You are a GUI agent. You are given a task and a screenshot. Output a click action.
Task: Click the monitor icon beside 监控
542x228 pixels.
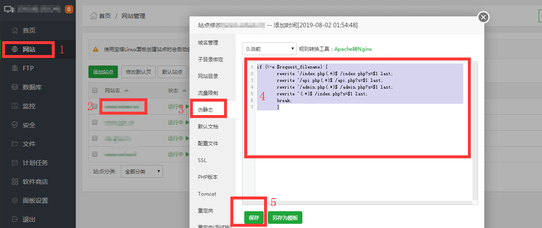point(15,106)
